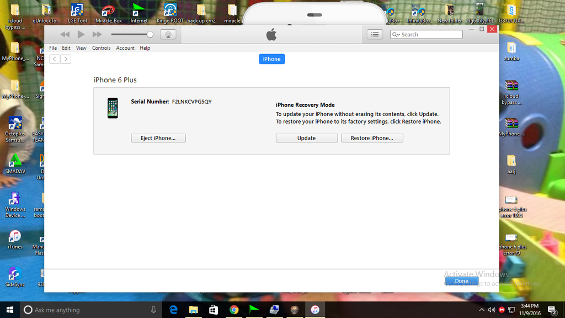
Task: Show hidden system tray icons
Action: pos(482,310)
